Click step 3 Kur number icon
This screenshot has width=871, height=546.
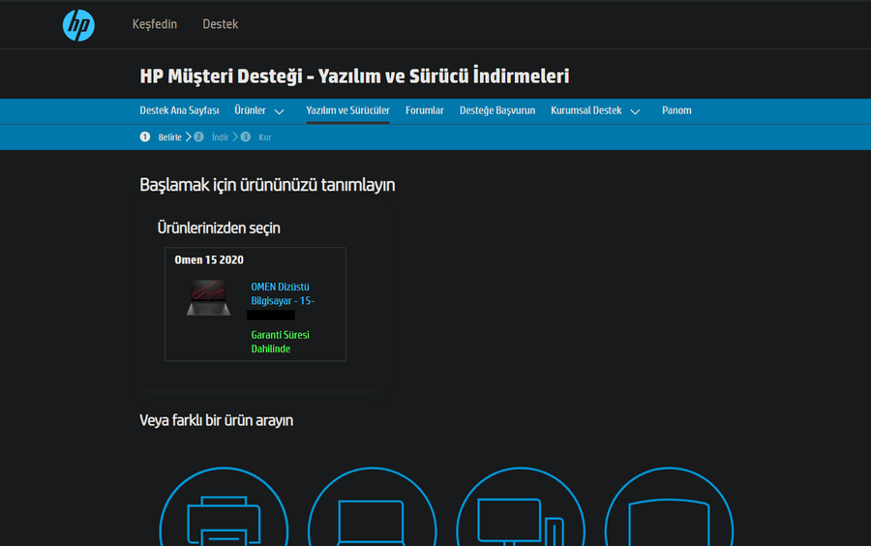[x=246, y=136]
